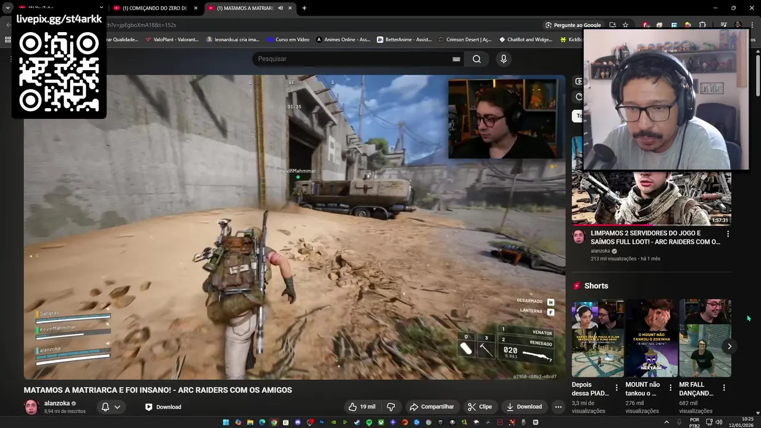
Task: Close the MATAMOS A MATRIARC tab
Action: click(x=290, y=8)
